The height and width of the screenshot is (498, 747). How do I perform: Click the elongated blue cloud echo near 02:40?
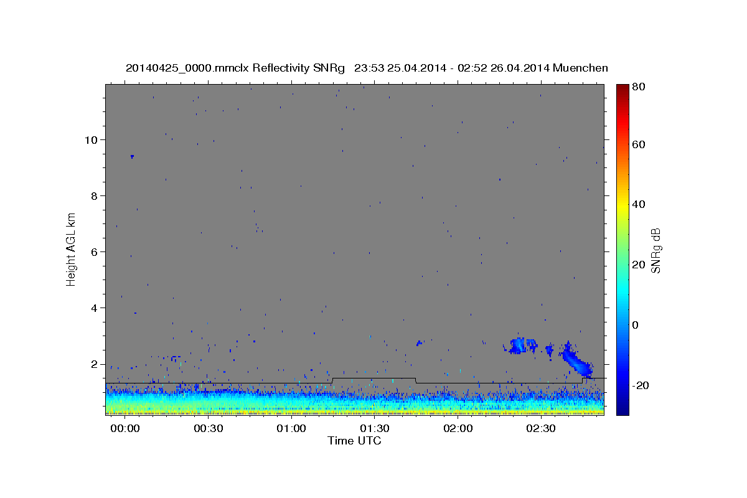576,360
